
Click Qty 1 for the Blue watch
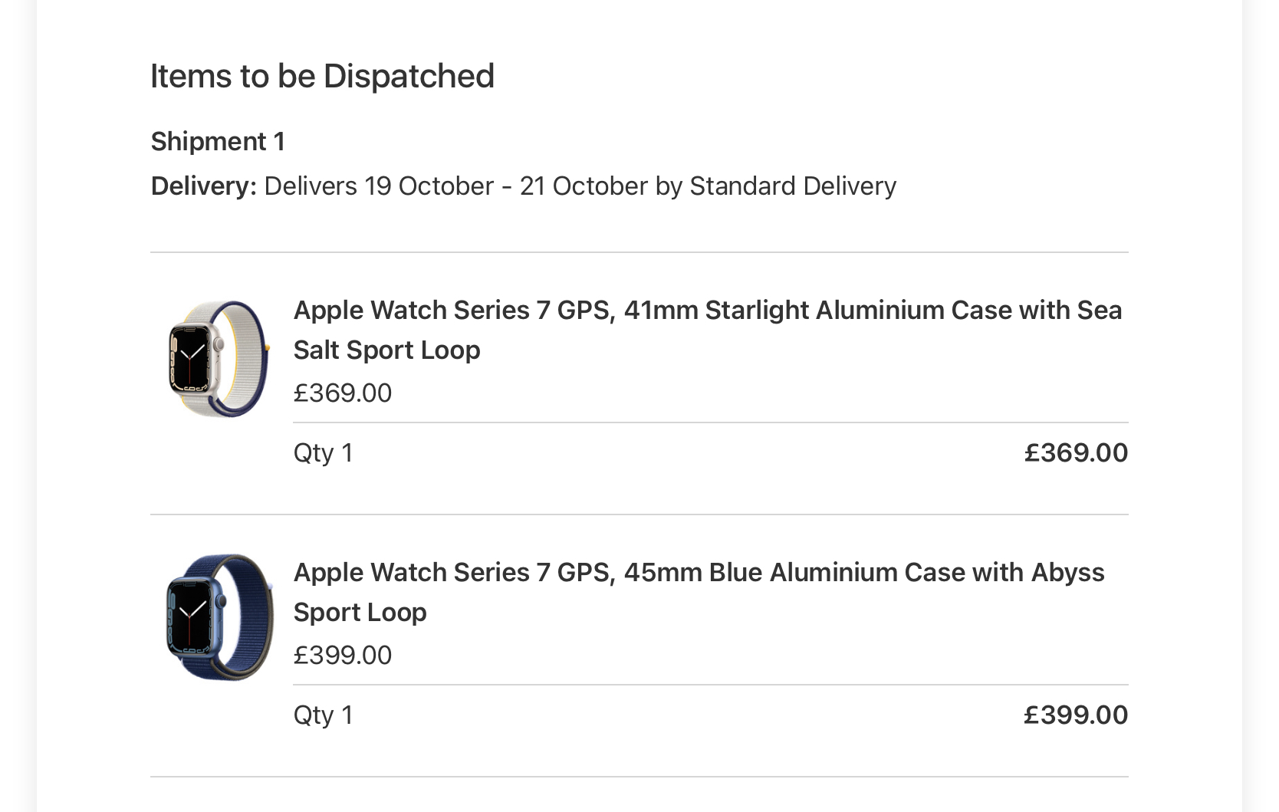click(x=323, y=715)
